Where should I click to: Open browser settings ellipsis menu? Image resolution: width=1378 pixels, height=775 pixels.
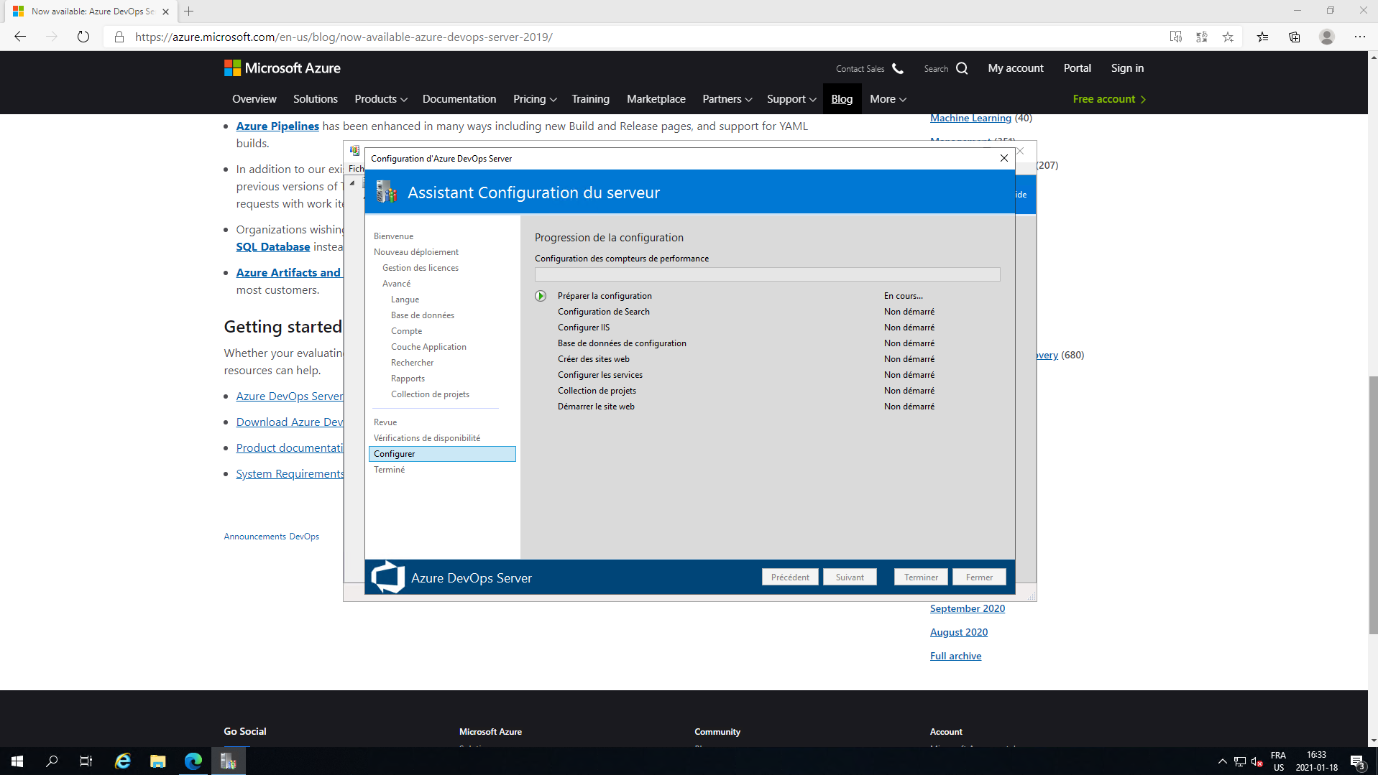pos(1359,37)
